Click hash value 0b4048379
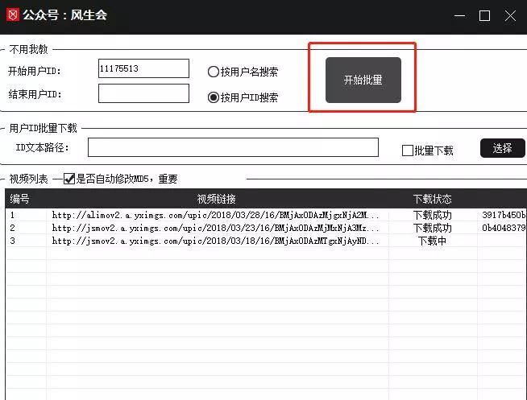Image resolution: width=527 pixels, height=400 pixels. point(504,228)
